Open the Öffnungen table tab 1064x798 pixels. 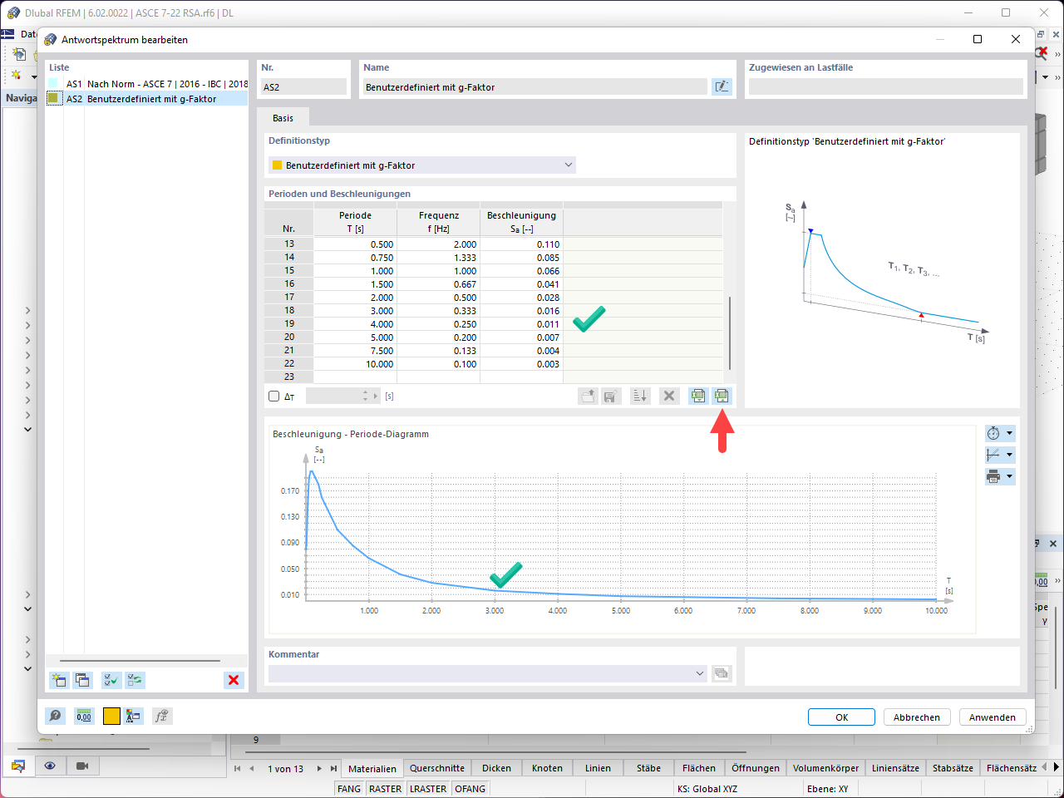(756, 768)
